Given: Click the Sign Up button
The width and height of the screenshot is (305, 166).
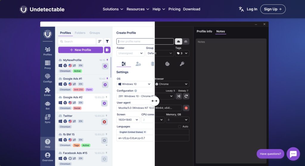Looking at the screenshot, I should coord(273,9).
